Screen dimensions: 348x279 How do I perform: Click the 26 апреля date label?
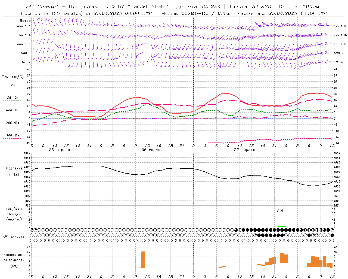[152, 150]
